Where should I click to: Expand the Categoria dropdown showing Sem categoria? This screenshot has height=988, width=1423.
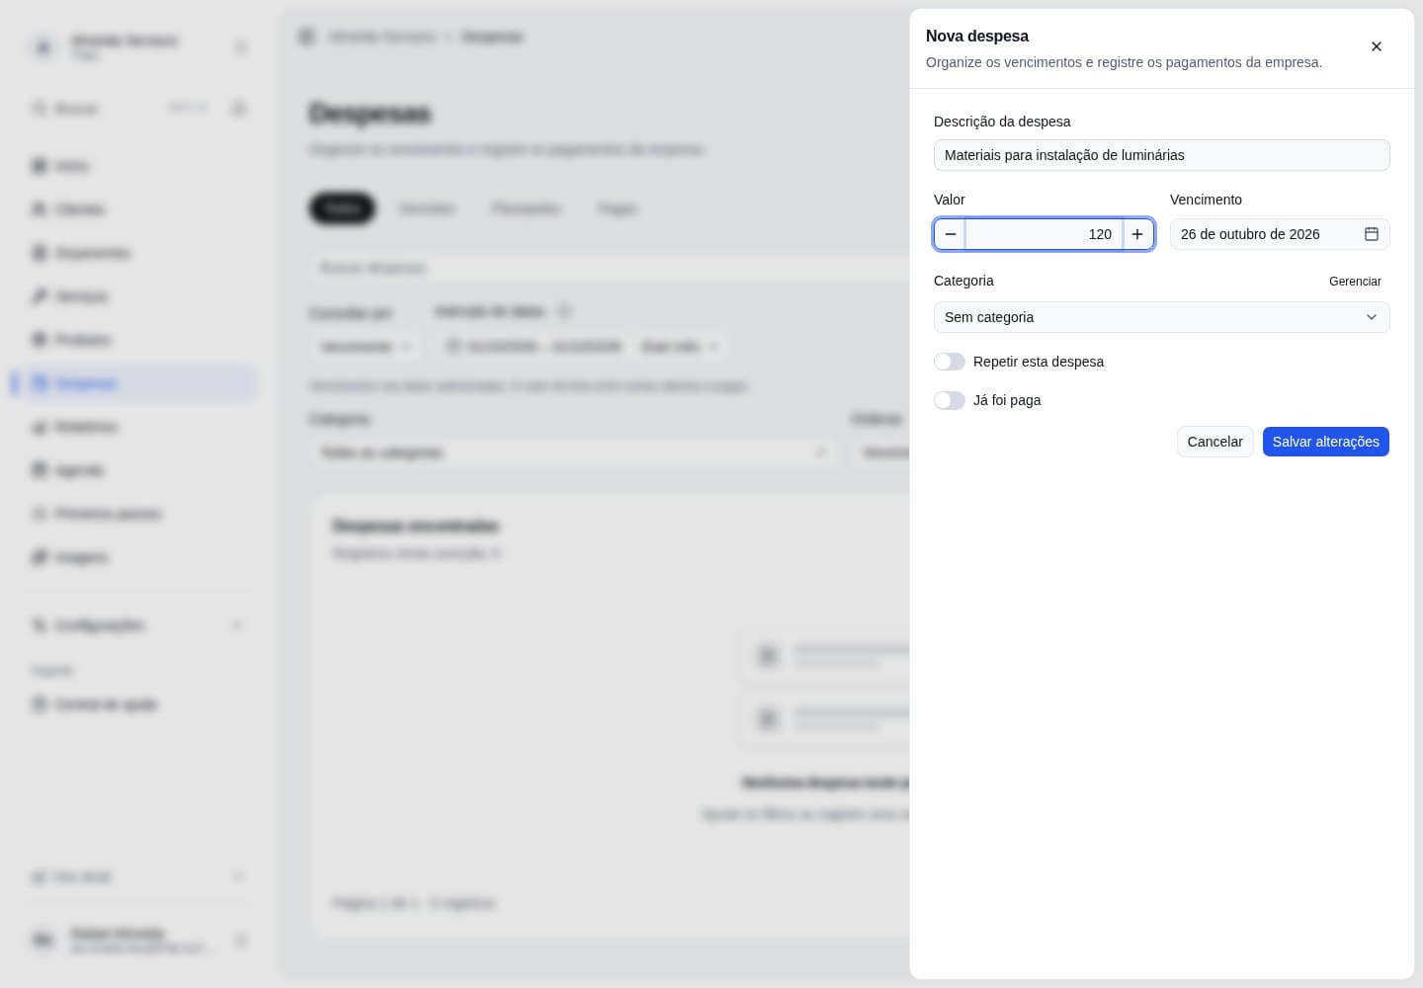[x=1161, y=317]
